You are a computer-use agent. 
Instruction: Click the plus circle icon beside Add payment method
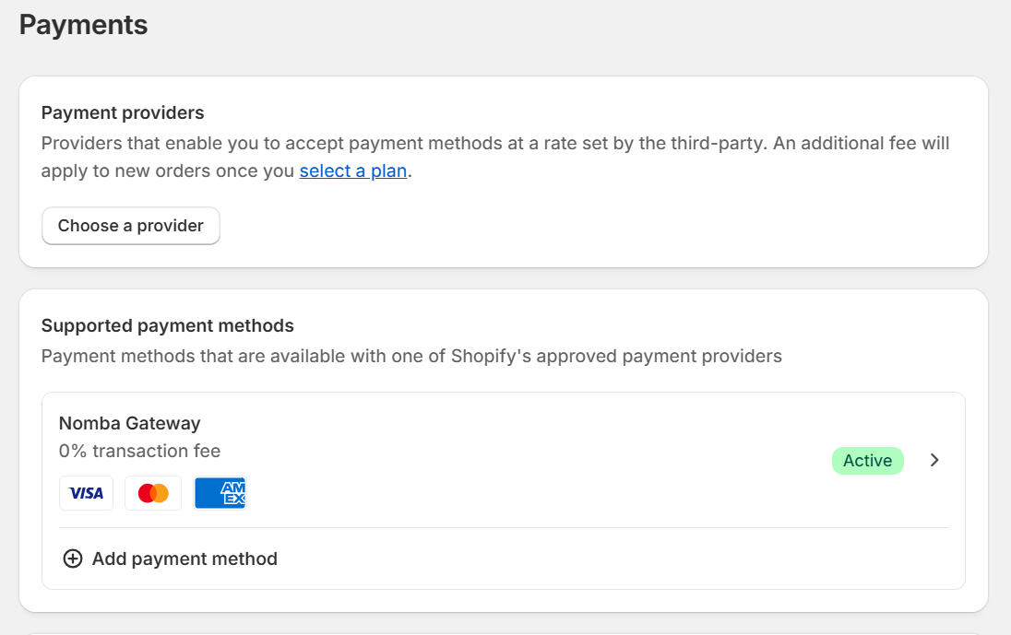(73, 559)
